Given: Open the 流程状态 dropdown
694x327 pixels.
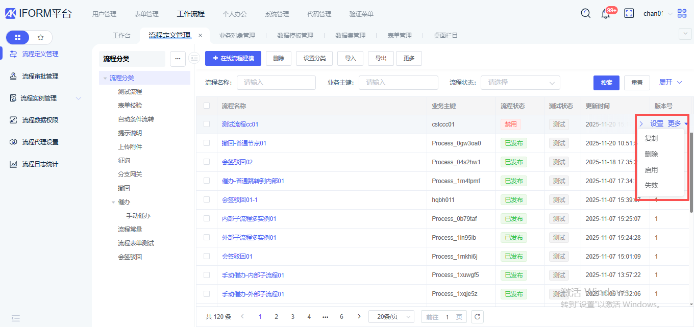Looking at the screenshot, I should coord(520,83).
